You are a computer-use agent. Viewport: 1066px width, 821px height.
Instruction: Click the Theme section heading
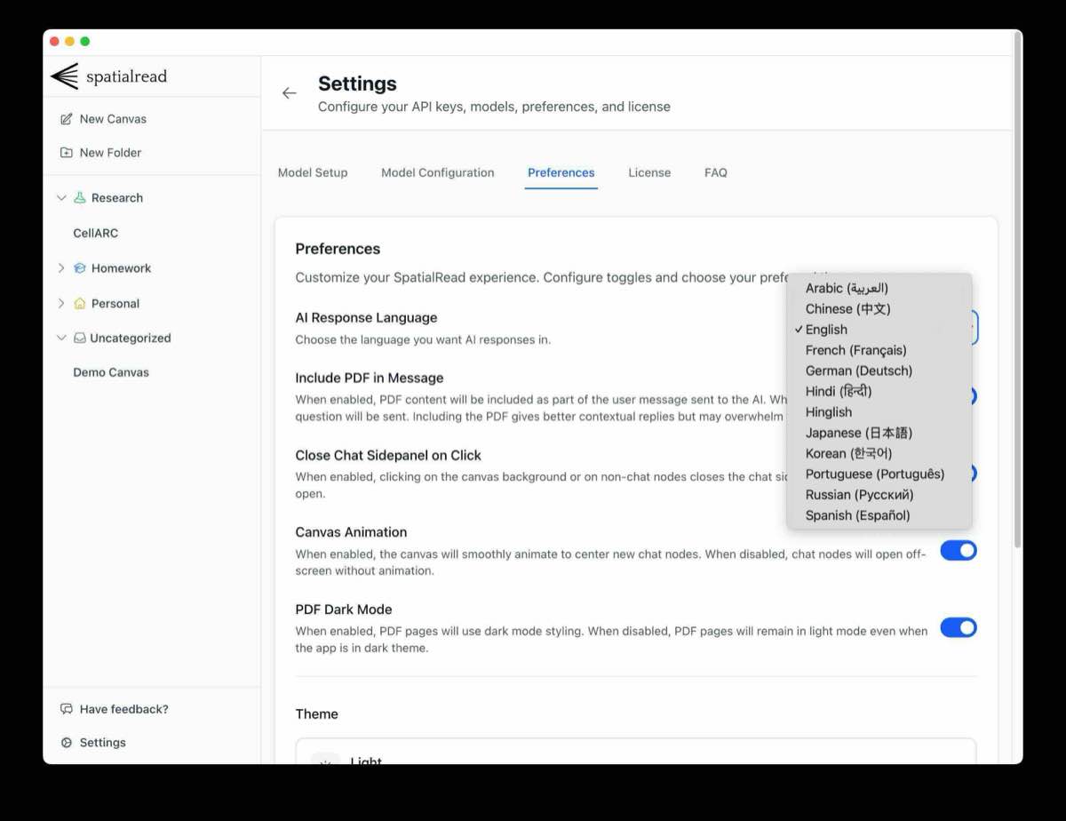tap(317, 714)
